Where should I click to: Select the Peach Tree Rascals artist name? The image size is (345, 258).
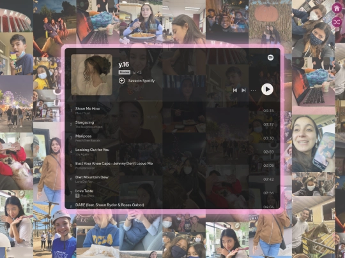click(x=88, y=141)
